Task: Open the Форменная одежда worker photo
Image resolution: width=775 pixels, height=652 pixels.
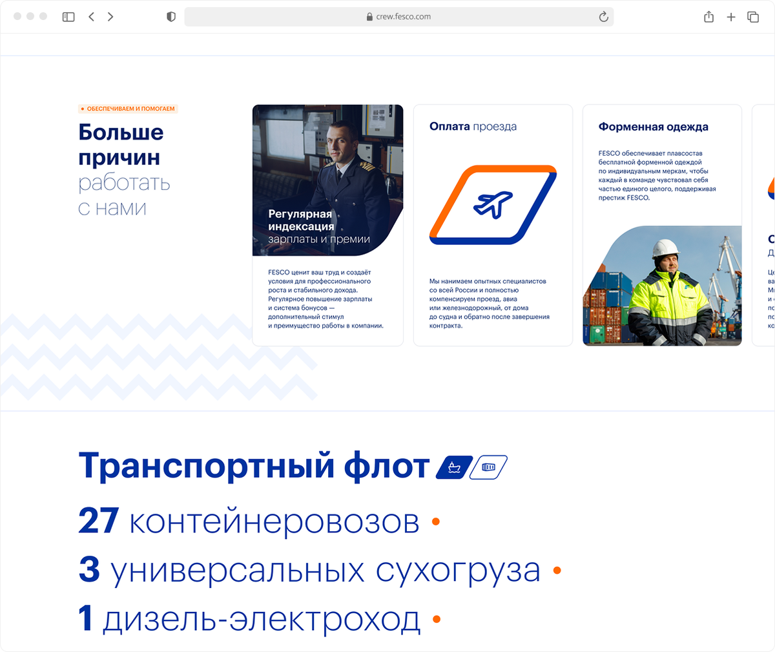Action: 662,286
